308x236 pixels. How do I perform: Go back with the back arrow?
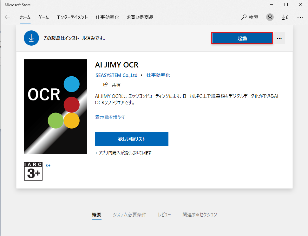[8, 17]
